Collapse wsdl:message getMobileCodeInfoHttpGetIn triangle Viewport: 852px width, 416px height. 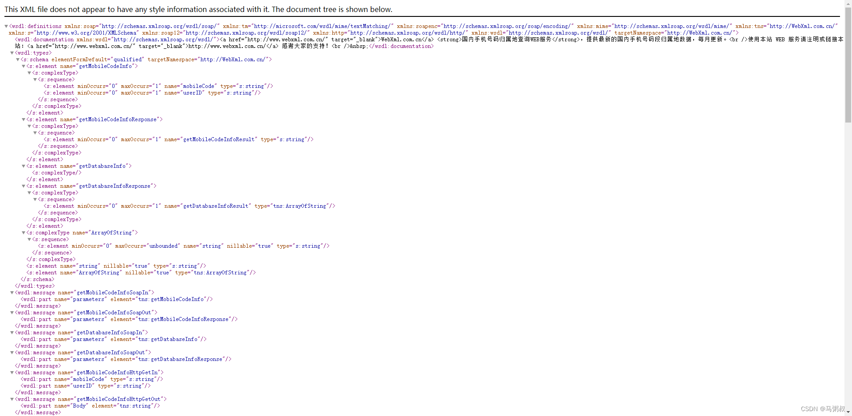(12, 372)
